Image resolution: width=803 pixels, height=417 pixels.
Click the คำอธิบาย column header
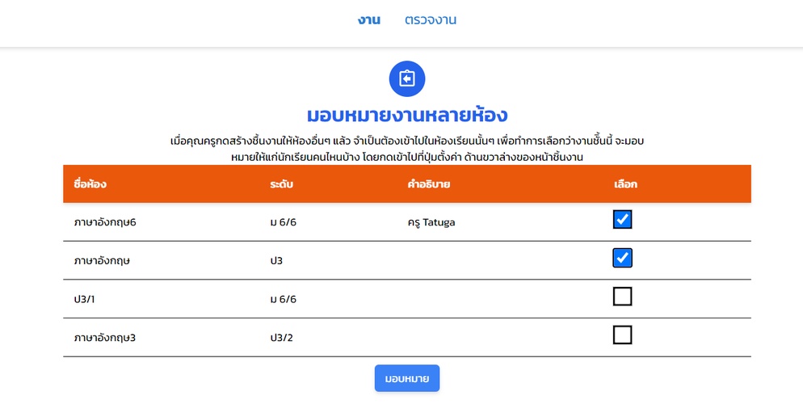429,184
